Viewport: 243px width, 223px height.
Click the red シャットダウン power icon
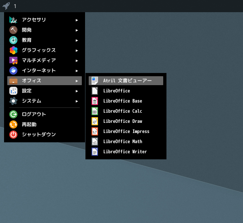13,135
